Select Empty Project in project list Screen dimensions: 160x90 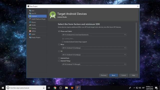[x=37, y=37]
